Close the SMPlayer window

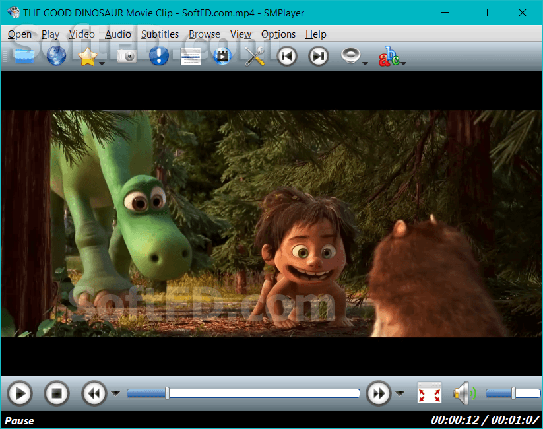(523, 13)
